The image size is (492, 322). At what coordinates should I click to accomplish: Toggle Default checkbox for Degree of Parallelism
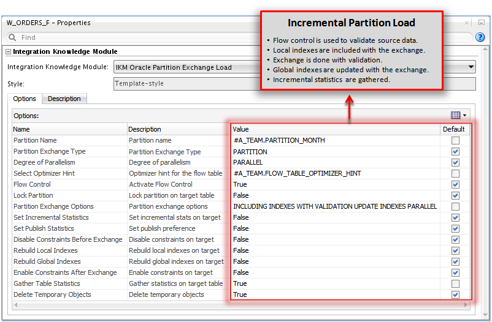[x=455, y=163]
